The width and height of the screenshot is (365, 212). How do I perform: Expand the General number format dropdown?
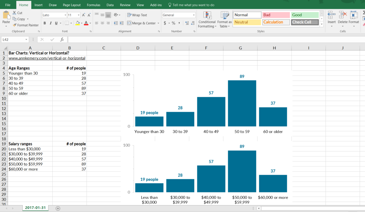[x=194, y=15]
